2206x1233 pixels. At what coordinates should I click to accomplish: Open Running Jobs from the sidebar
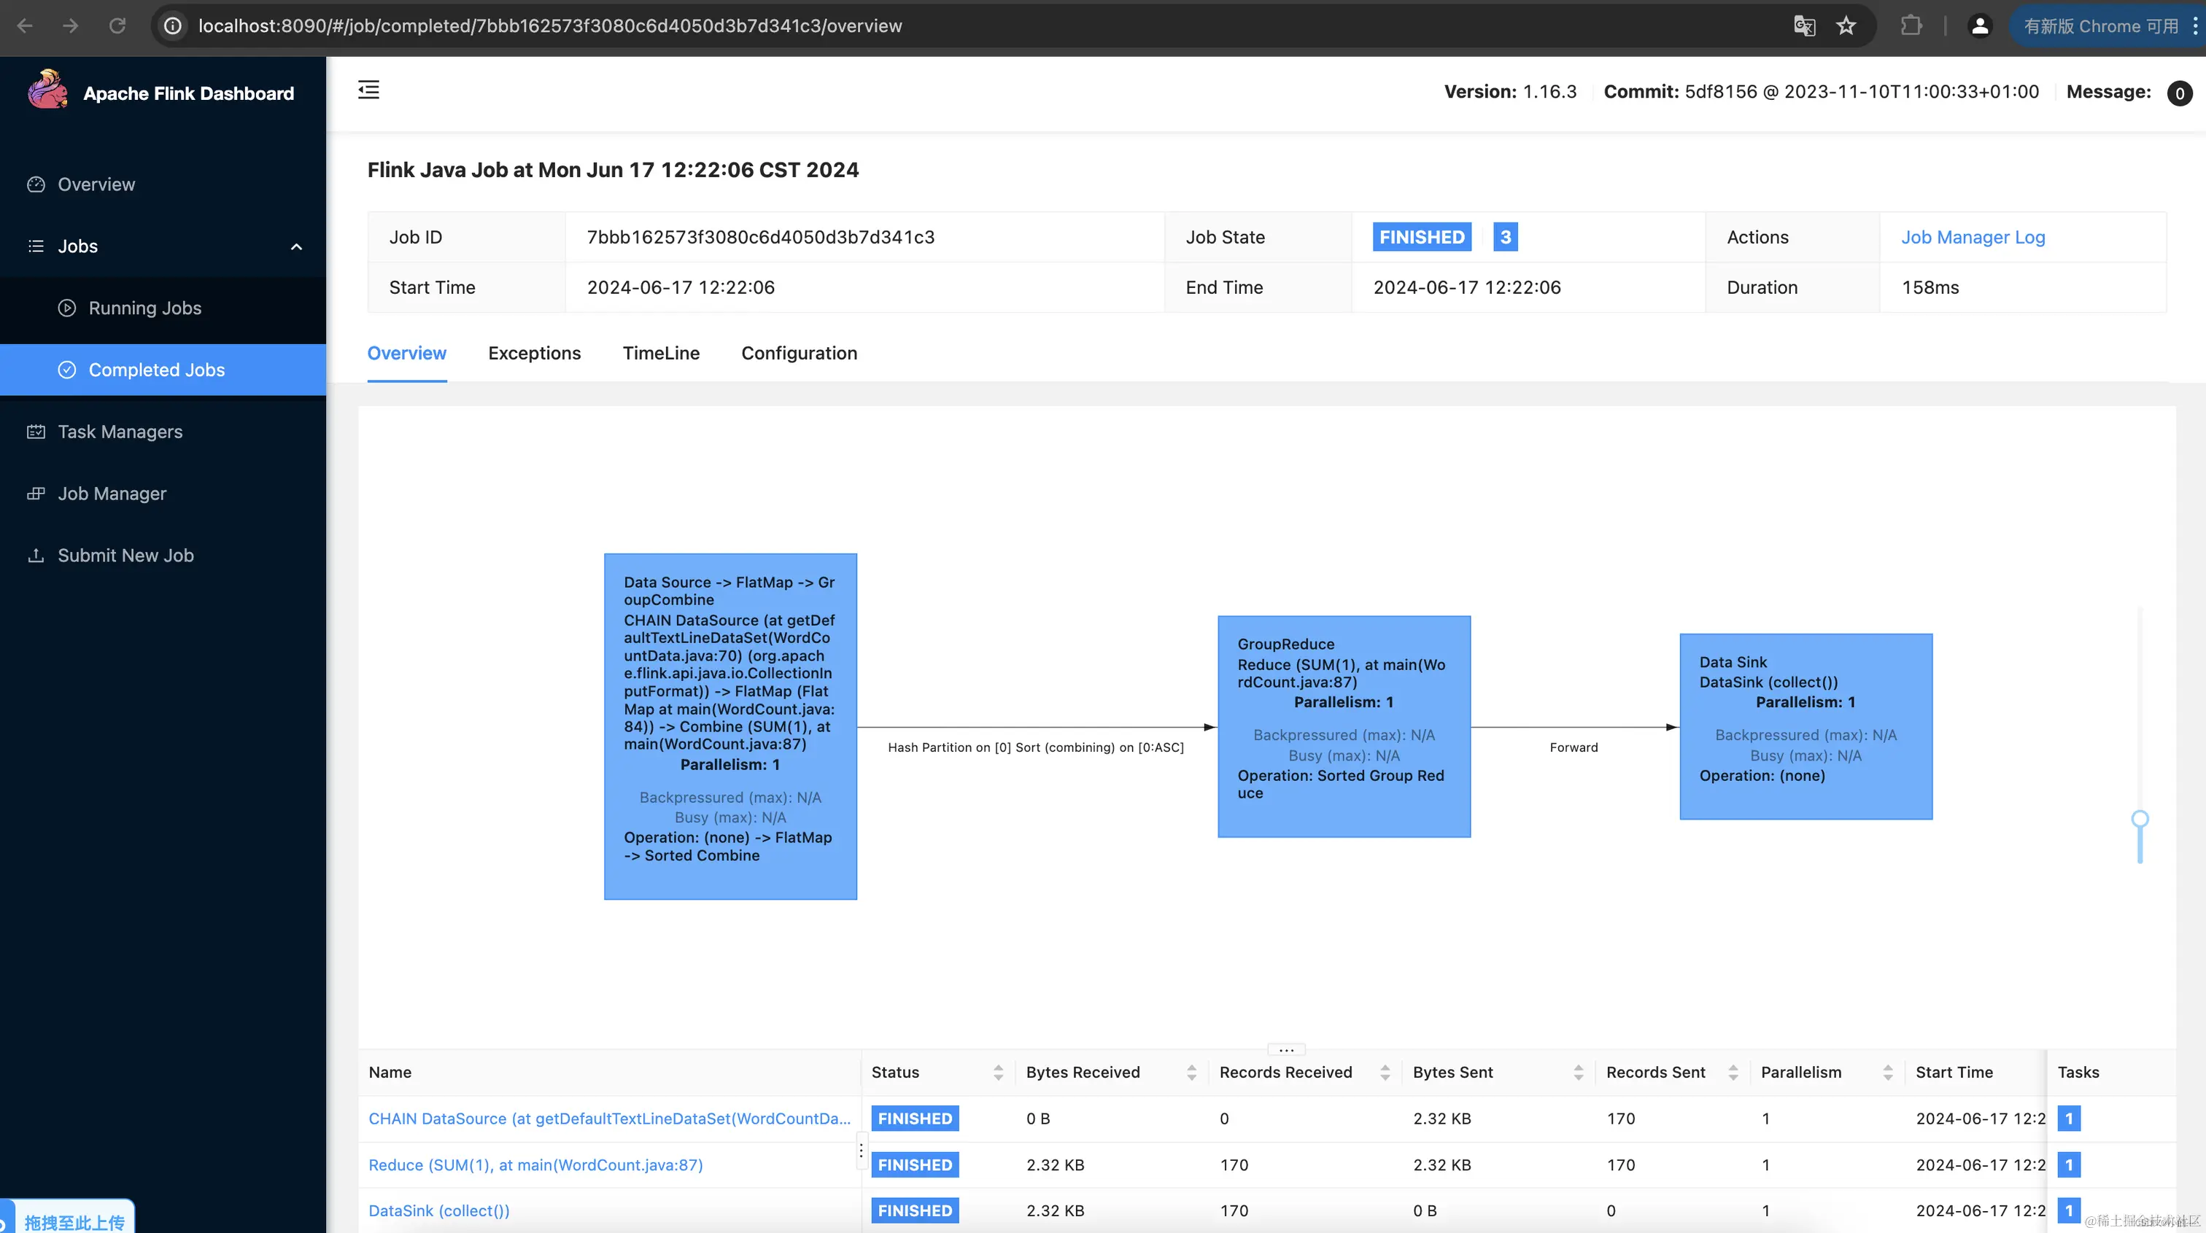point(144,308)
